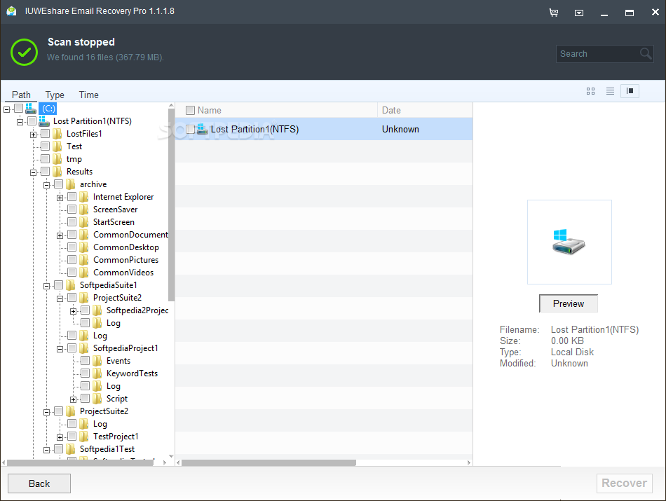Collapse the archive node
Screen dimensions: 666x501
pos(47,186)
